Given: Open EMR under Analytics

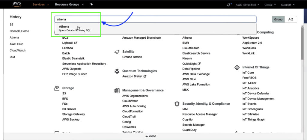Looking at the screenshot, I should point(186,43).
